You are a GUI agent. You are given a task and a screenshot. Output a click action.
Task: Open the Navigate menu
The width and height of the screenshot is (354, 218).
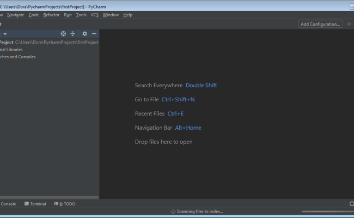point(16,15)
